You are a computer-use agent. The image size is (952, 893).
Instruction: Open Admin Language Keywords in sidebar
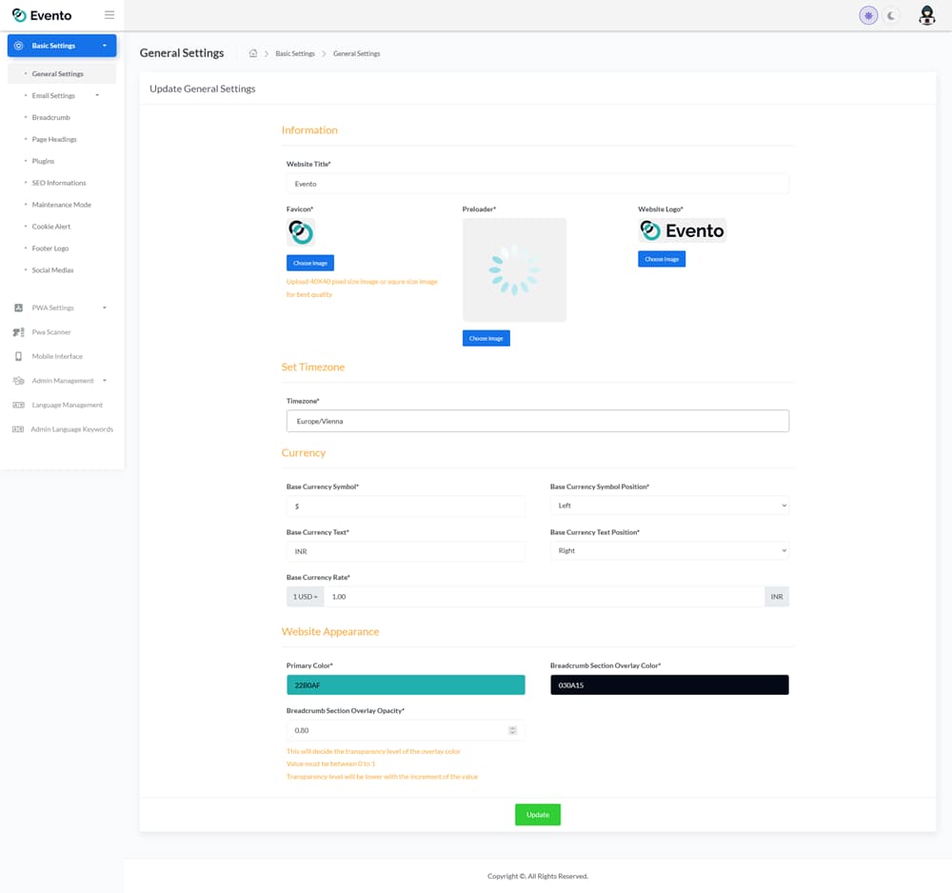71,429
